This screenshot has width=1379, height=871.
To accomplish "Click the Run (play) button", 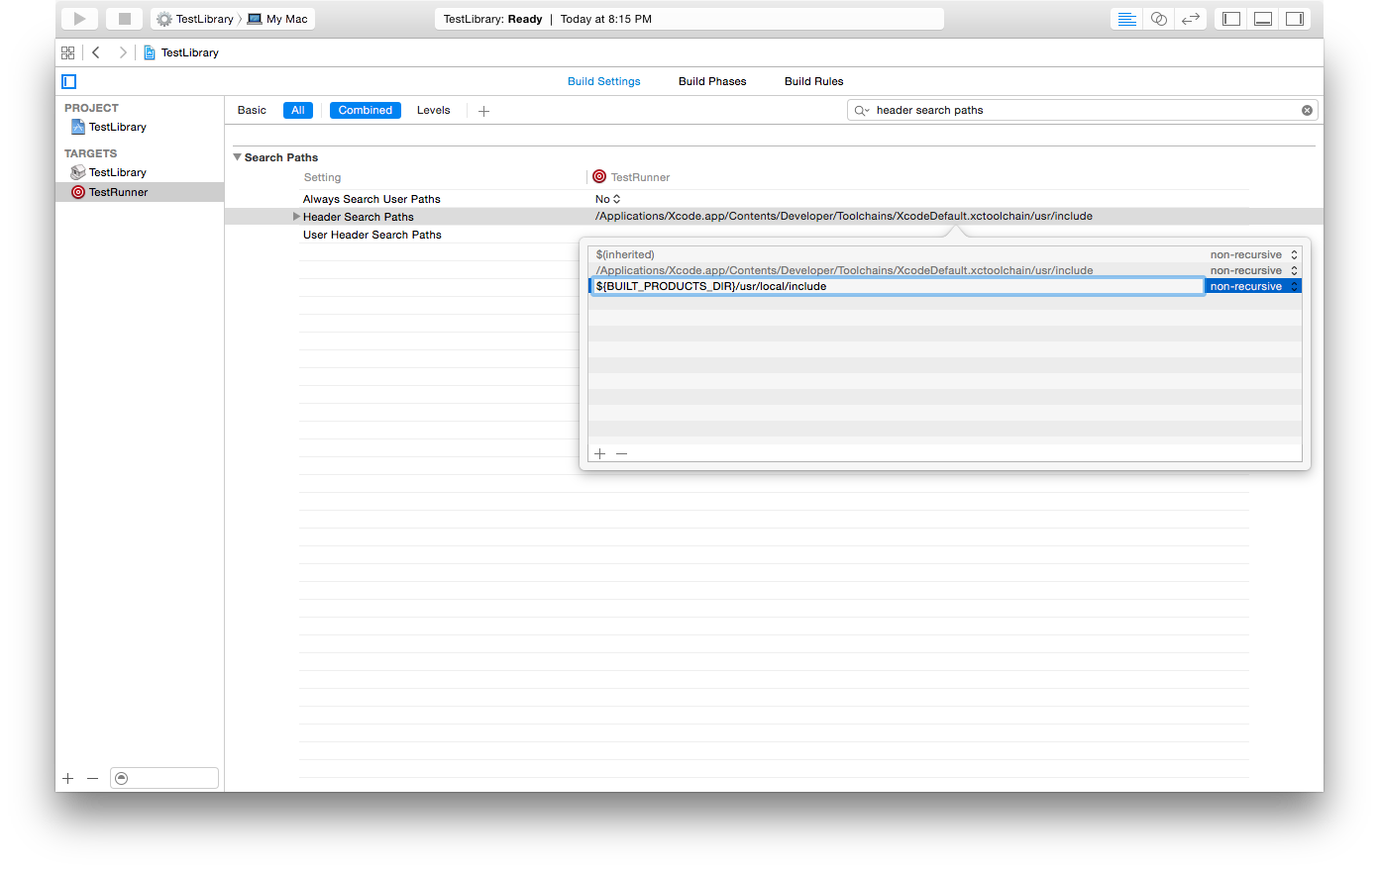I will tap(79, 19).
